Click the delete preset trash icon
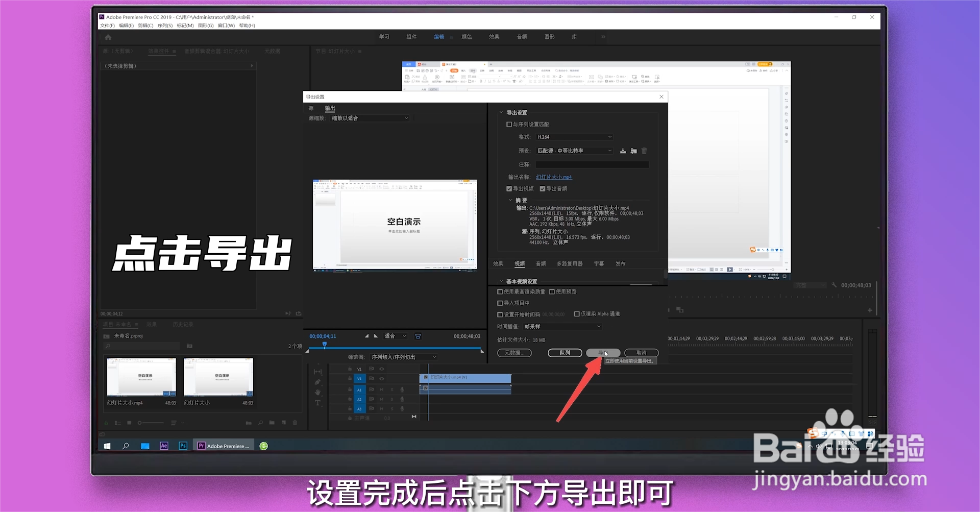 click(644, 151)
